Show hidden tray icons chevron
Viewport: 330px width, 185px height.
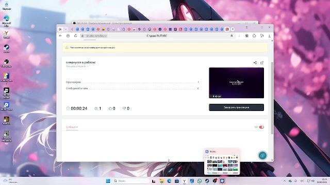285,181
